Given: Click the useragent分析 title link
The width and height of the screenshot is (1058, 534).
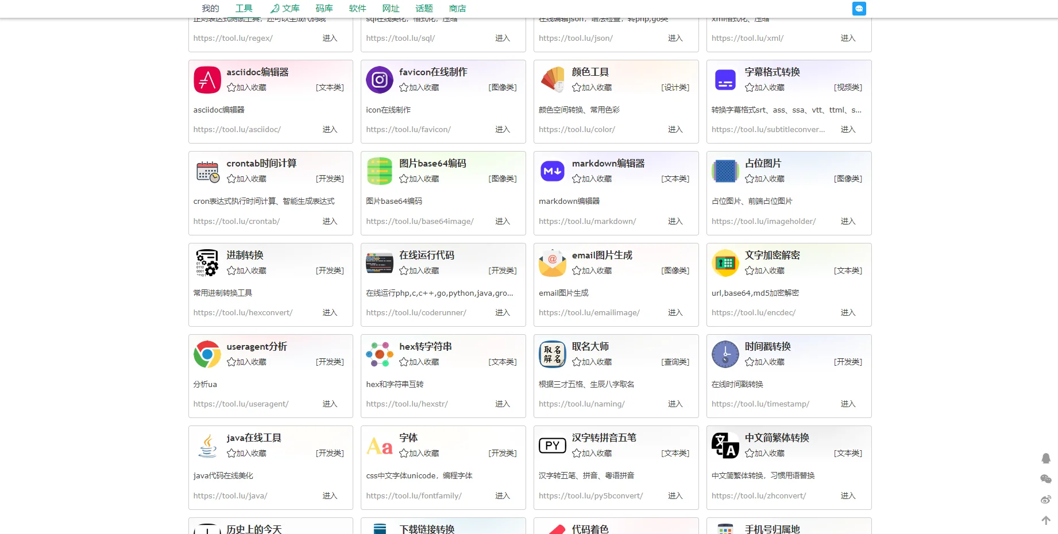Looking at the screenshot, I should coord(257,347).
